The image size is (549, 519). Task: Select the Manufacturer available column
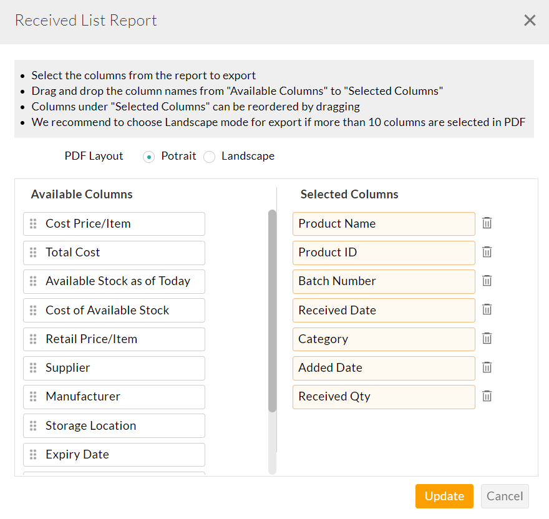114,397
